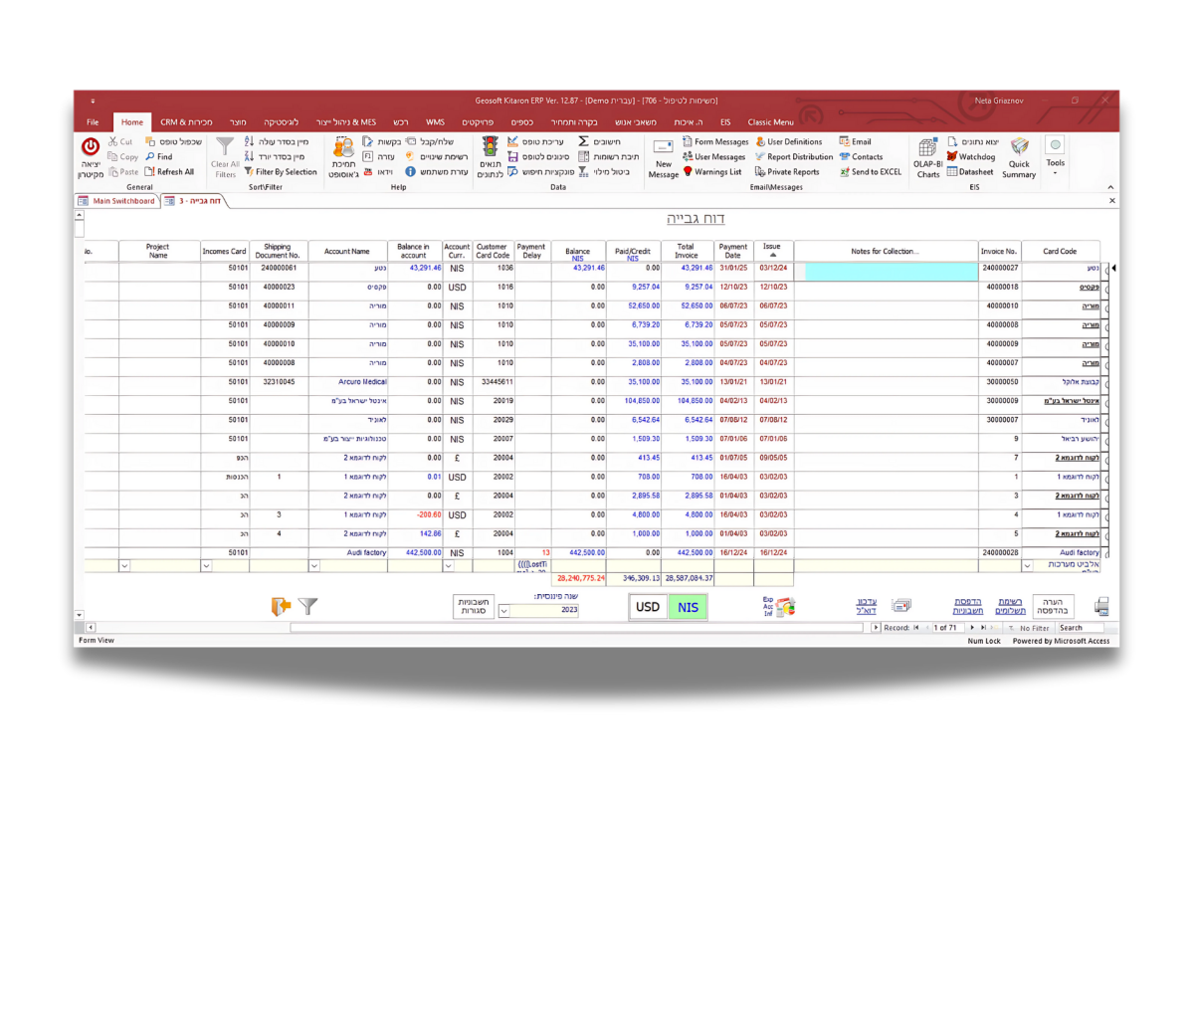The height and width of the screenshot is (1009, 1194).
Task: Select Find in the General group
Action: (x=159, y=157)
